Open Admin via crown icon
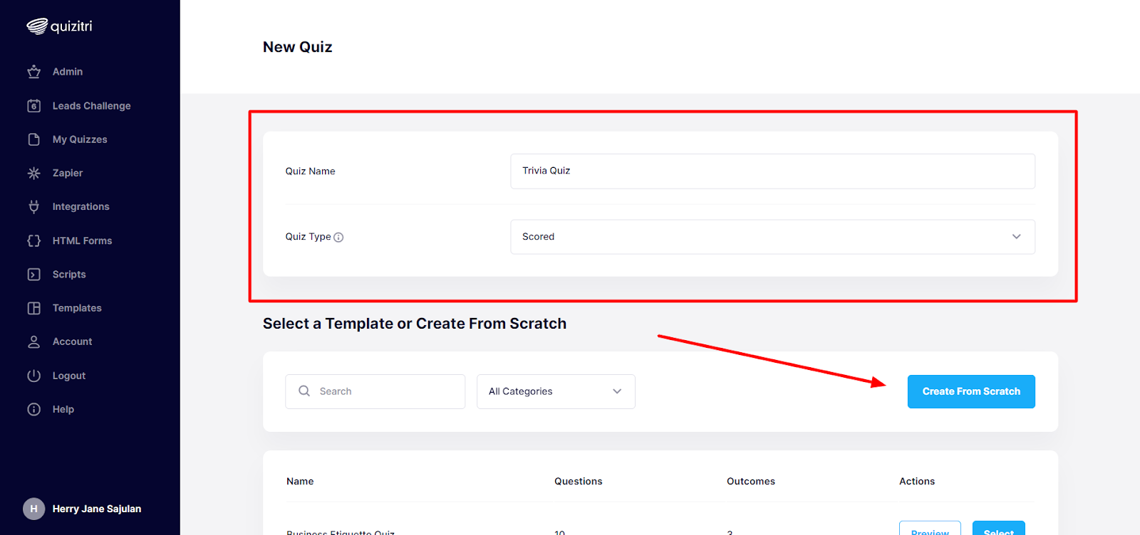This screenshot has width=1140, height=535. [33, 72]
